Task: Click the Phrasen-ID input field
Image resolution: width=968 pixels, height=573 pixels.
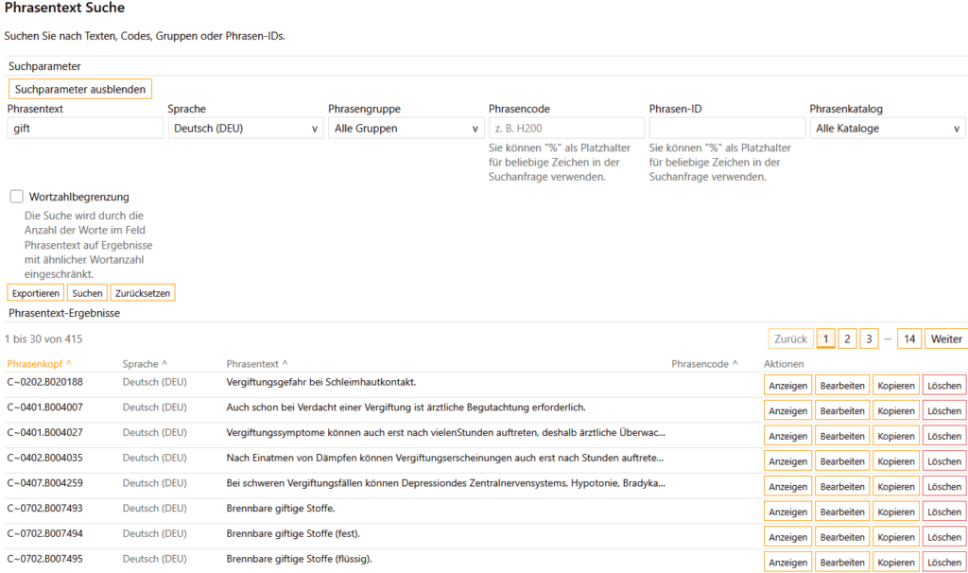Action: point(727,129)
